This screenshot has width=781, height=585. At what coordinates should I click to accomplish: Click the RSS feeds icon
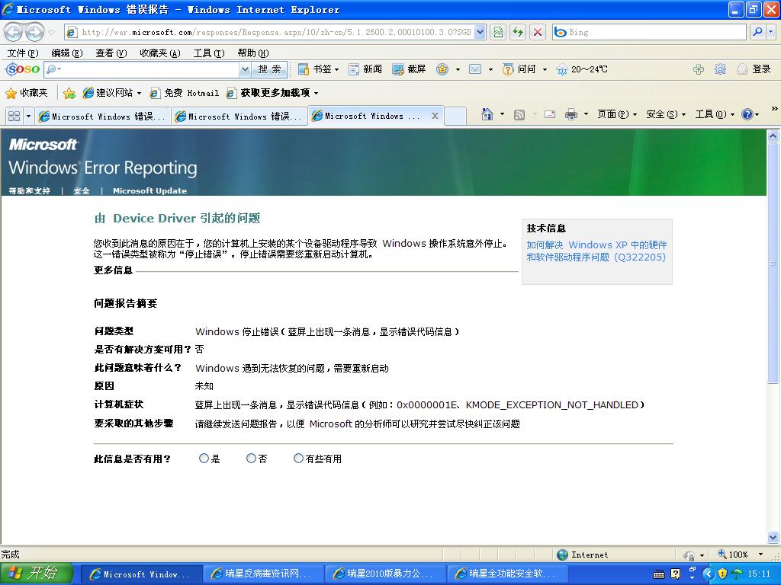tap(519, 115)
